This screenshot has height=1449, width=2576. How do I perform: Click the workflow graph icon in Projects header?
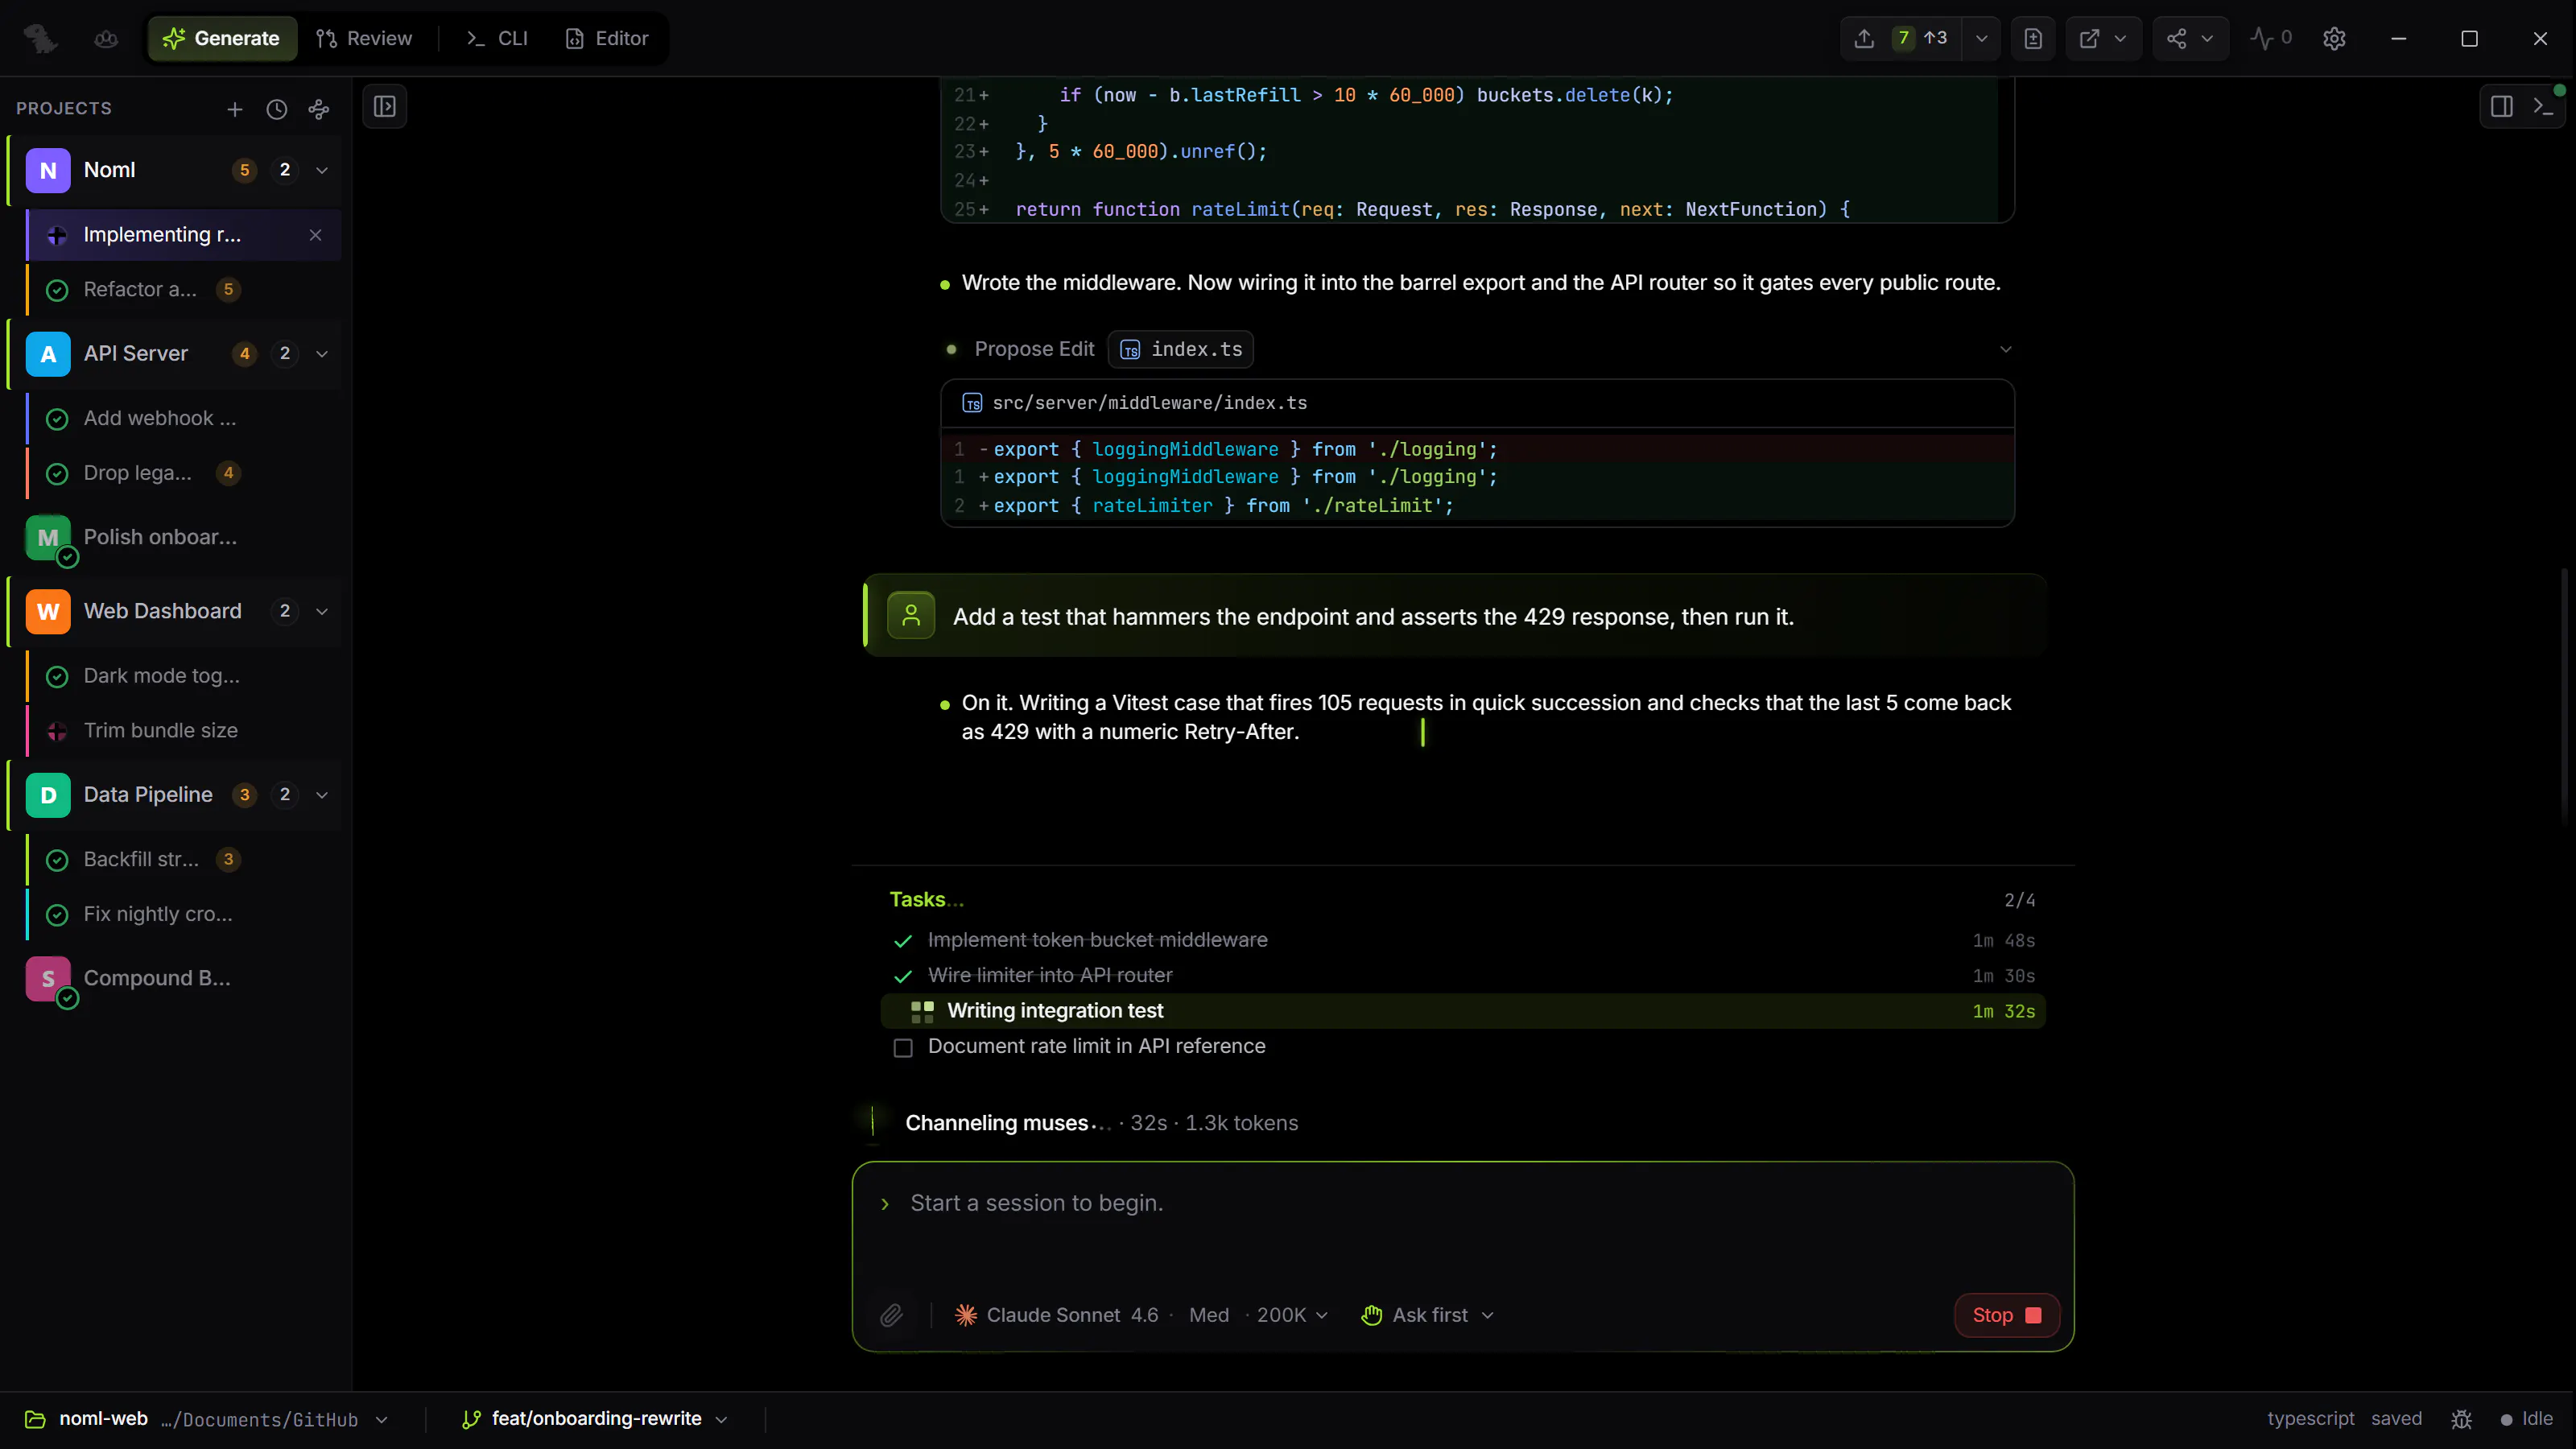(319, 109)
